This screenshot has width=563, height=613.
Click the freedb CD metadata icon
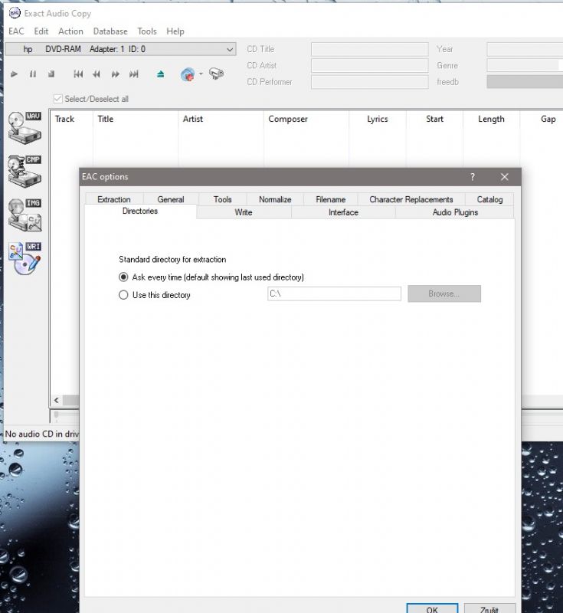click(x=188, y=74)
